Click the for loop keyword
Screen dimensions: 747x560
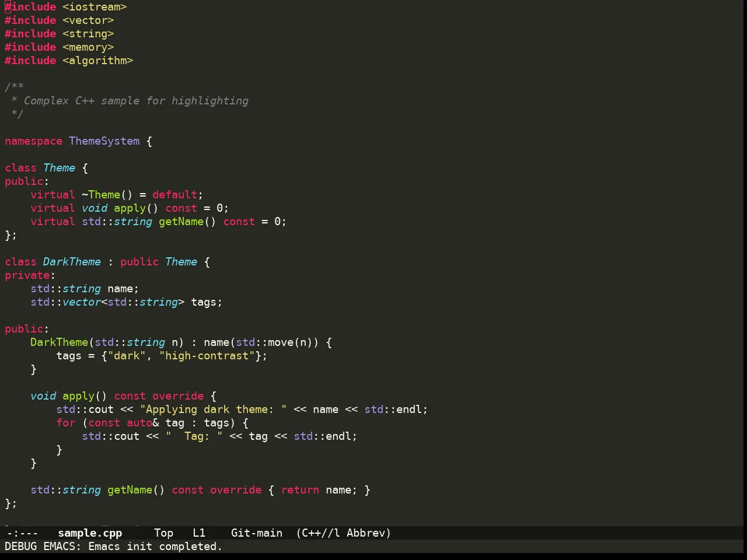coord(66,423)
